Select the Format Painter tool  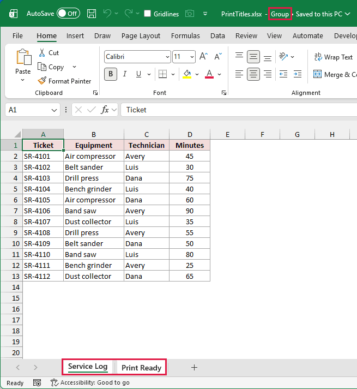click(x=64, y=81)
